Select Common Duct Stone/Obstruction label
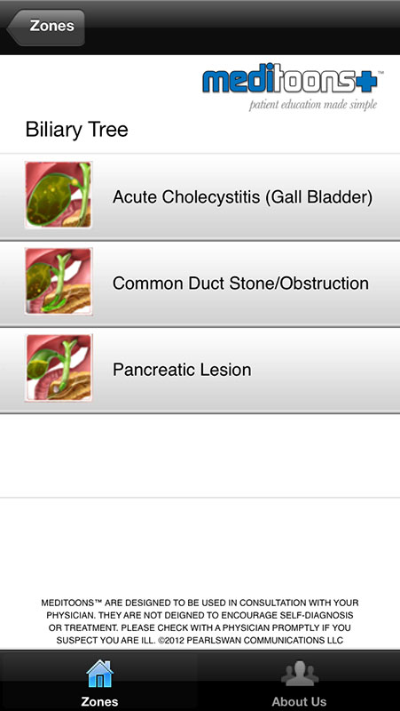The height and width of the screenshot is (711, 400). coord(240,284)
